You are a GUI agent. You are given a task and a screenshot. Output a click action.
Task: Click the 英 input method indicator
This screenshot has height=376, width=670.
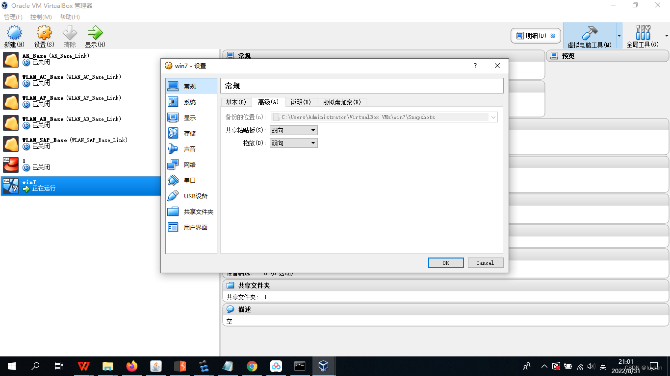point(603,366)
